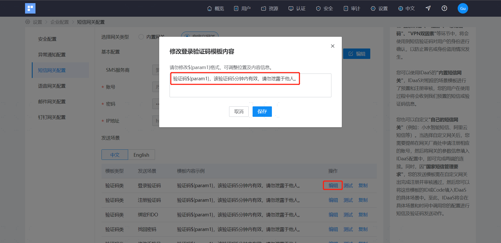Click the 登录验证码 scene cell
Viewport: 501px width, 243px height.
[x=149, y=186]
